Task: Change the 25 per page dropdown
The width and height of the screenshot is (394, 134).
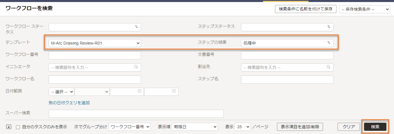Action: (242, 127)
